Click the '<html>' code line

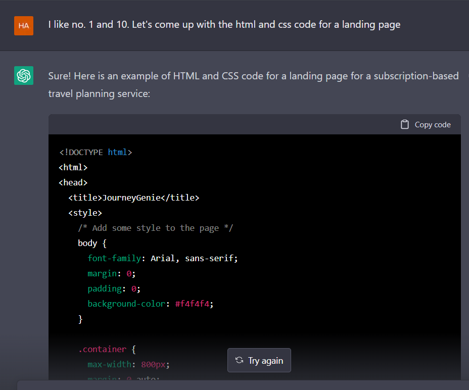[x=73, y=167]
